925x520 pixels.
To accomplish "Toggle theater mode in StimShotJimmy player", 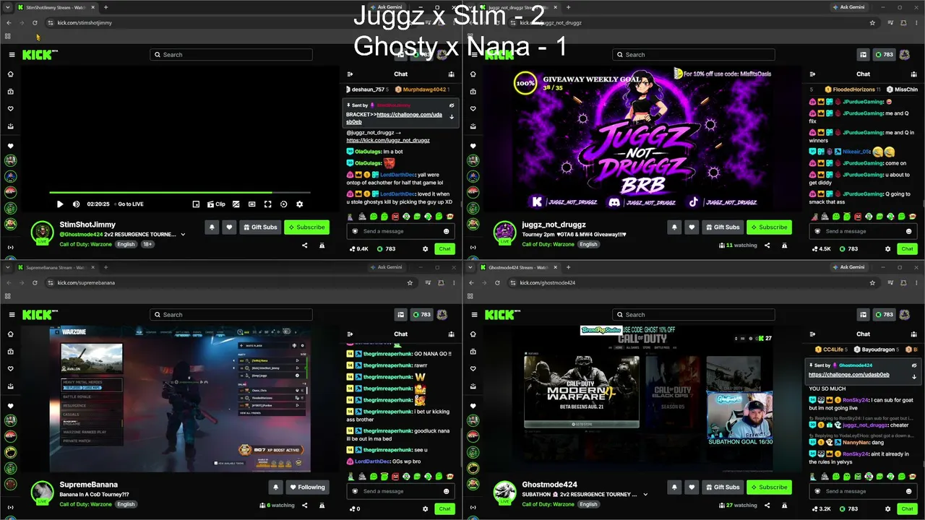I will click(251, 204).
